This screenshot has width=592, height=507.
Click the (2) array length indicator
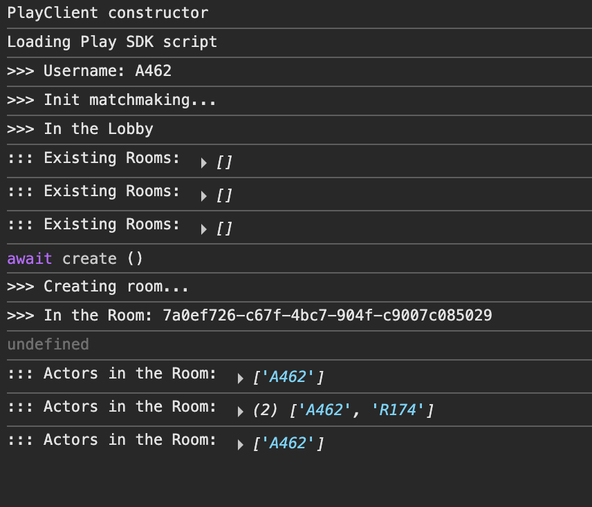click(266, 410)
